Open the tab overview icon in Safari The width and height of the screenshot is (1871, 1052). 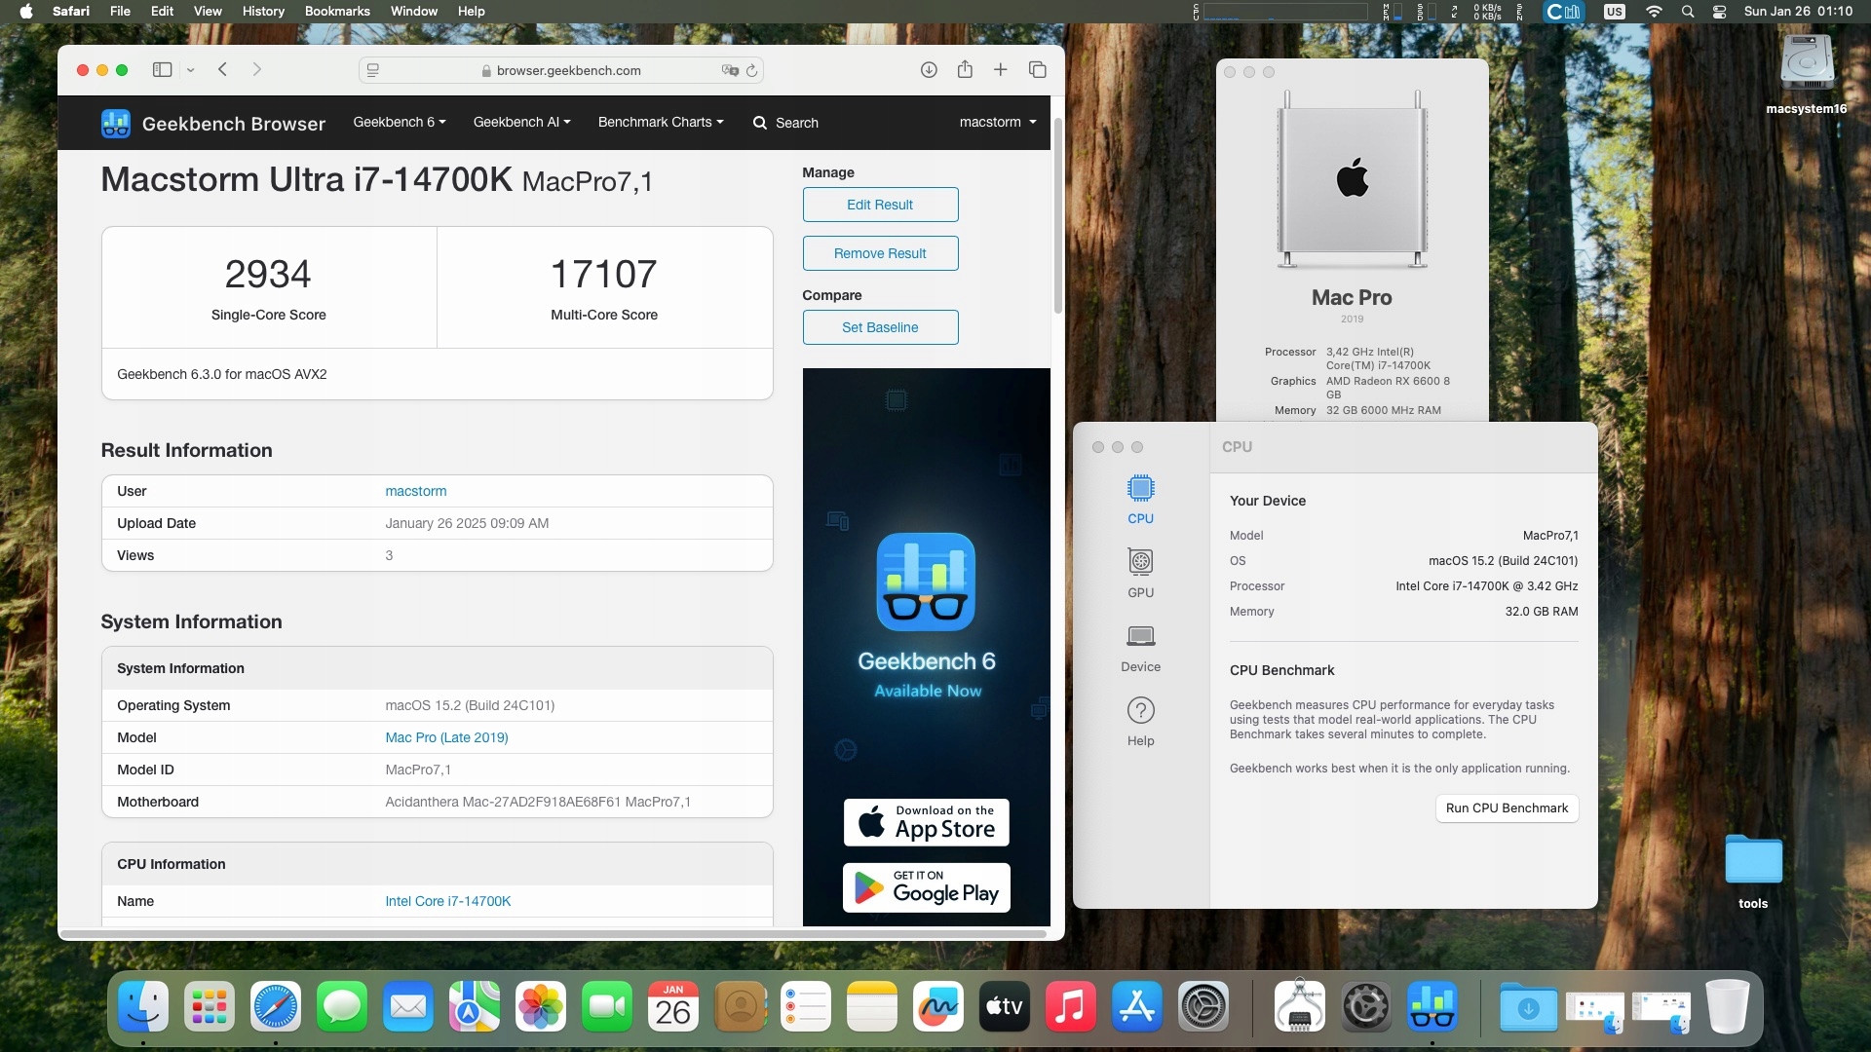(x=1038, y=69)
